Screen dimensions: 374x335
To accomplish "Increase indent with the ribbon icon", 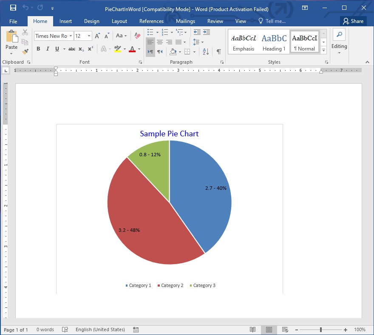I will click(x=207, y=32).
